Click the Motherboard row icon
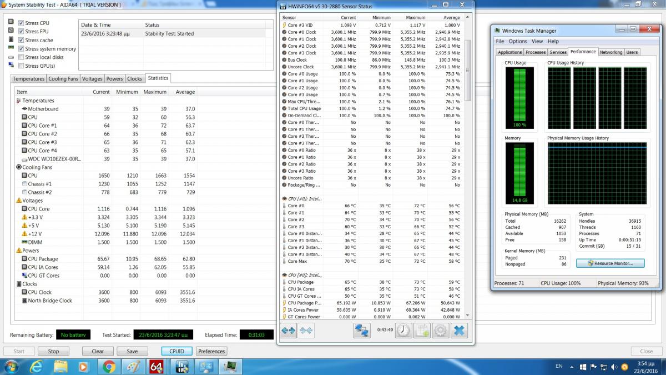Screen dimensions: 666x375 point(24,109)
